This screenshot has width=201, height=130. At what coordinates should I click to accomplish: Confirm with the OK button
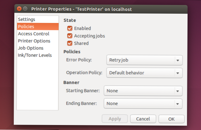point(171,119)
